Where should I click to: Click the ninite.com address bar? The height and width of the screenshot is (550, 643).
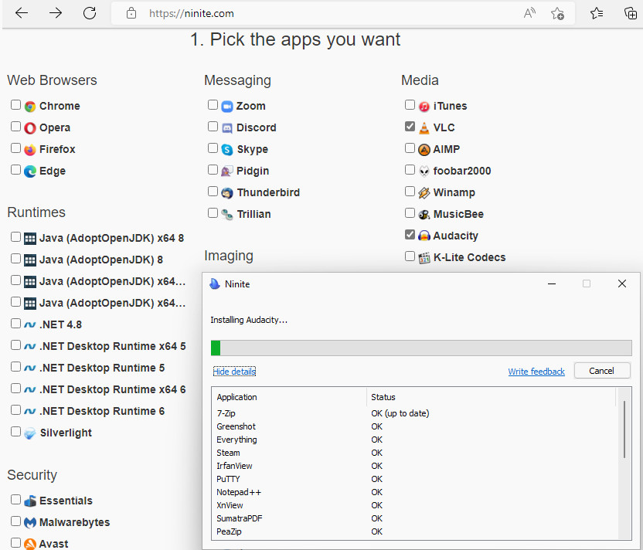pos(309,13)
